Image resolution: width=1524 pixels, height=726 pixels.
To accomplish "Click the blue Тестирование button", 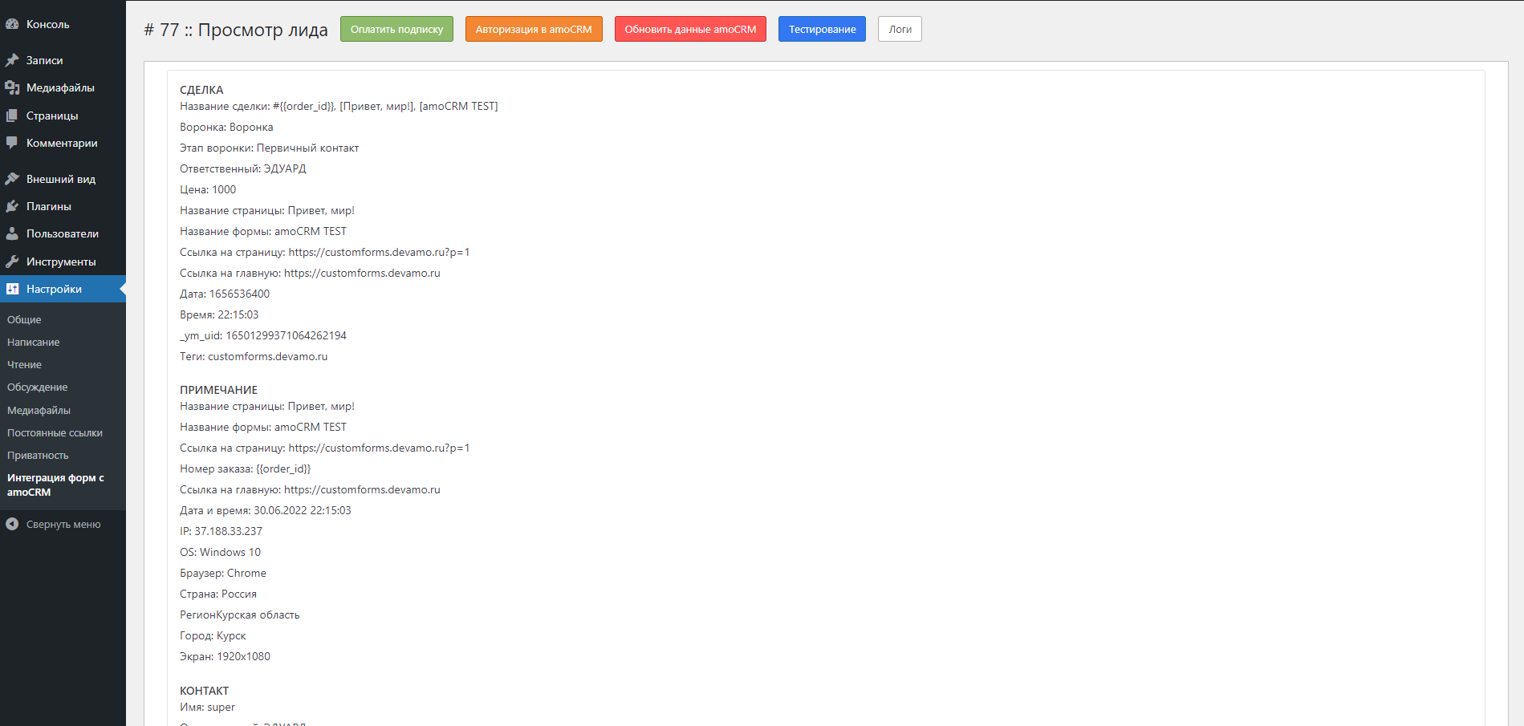I will 822,29.
